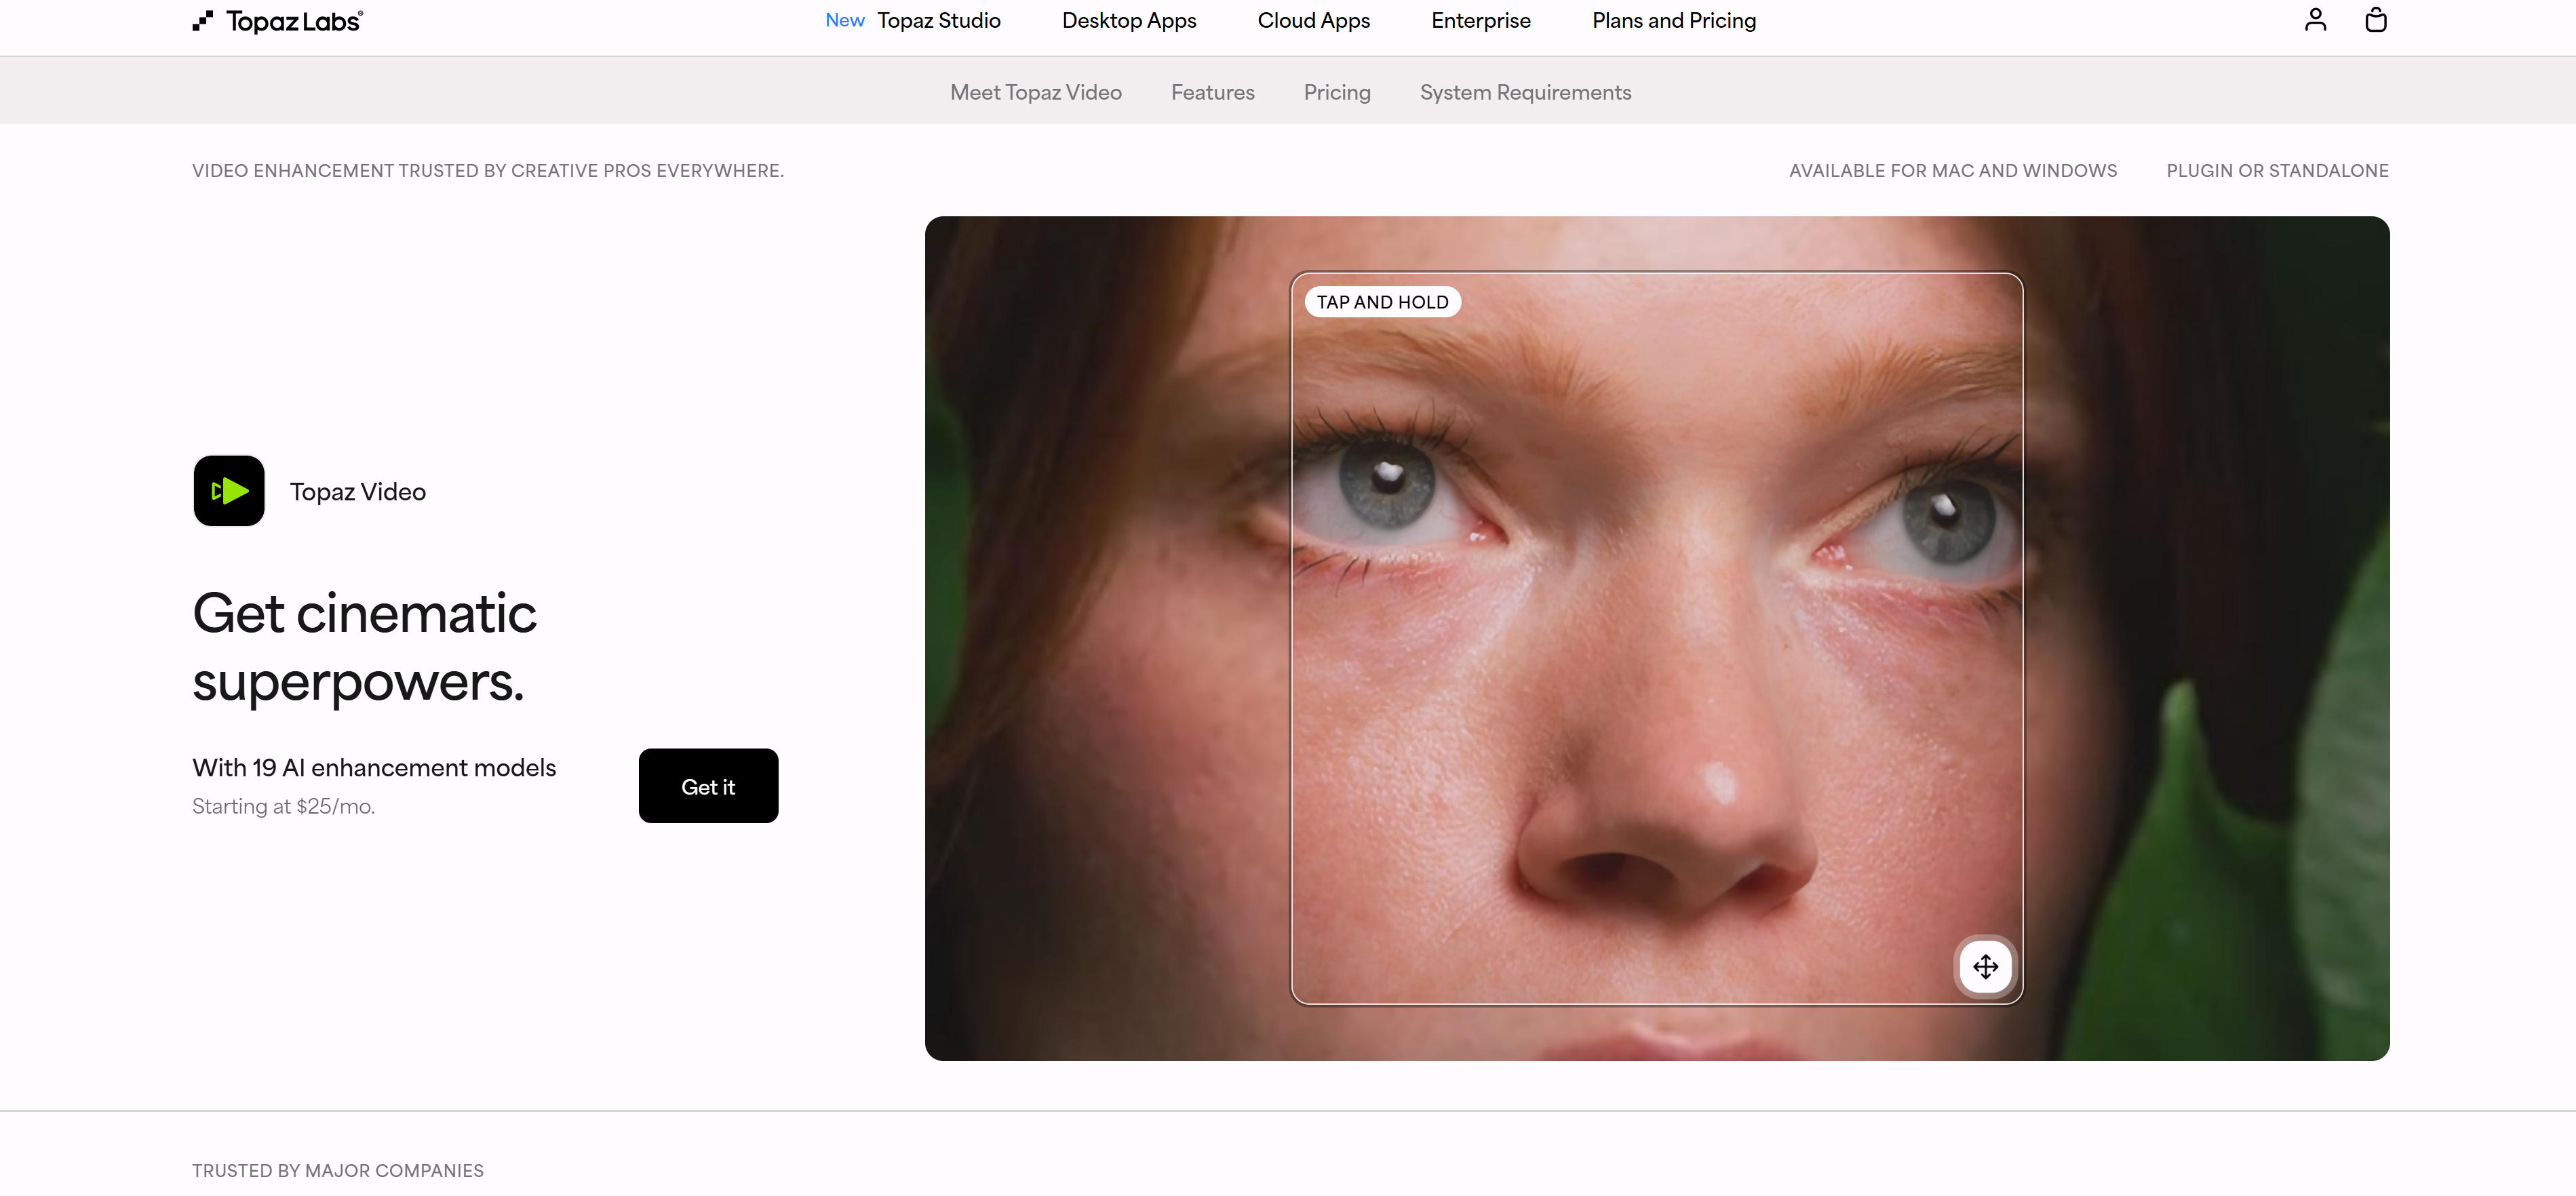Select the Meet Topaz Video tab

click(x=1035, y=92)
